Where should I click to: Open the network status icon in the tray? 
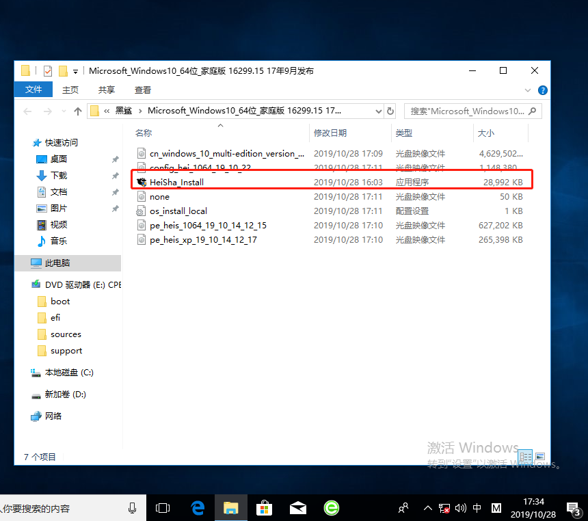pyautogui.click(x=444, y=508)
